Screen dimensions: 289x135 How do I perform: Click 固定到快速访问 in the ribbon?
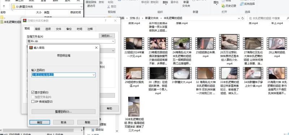tap(91, 4)
